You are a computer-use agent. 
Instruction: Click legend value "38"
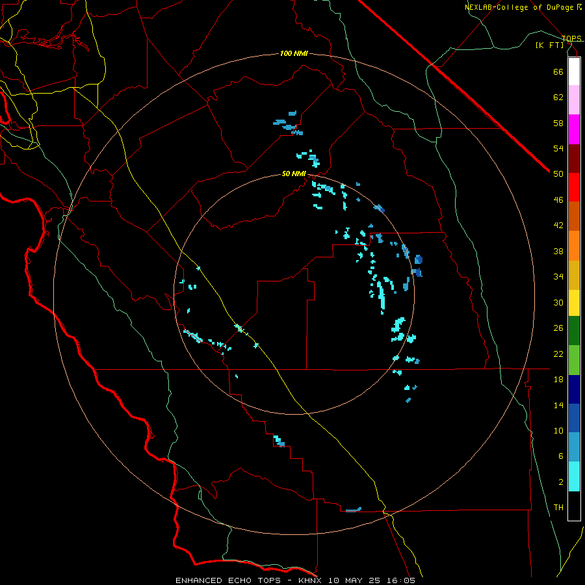558,251
